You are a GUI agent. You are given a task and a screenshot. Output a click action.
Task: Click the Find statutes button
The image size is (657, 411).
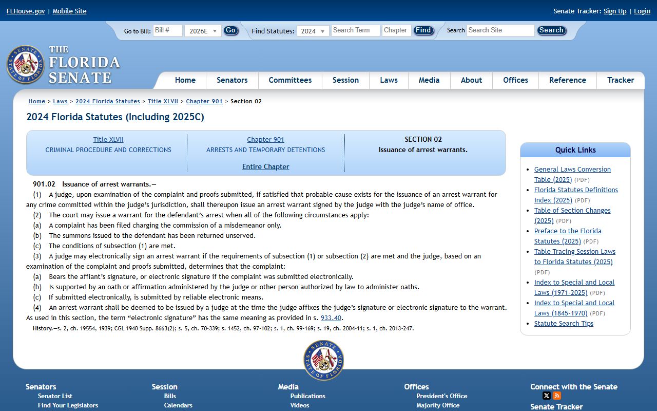pos(423,30)
